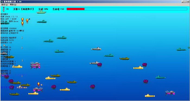Click the green warship on the surface
Image resolution: width=190 pixels, height=101 pixels.
[41, 12]
